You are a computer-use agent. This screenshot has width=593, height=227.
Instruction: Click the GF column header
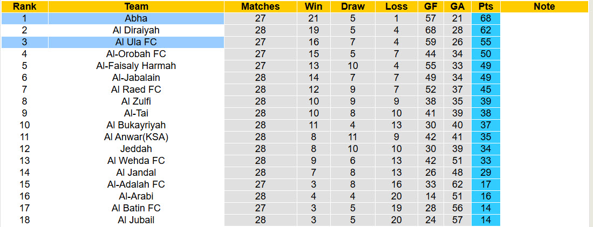click(431, 6)
